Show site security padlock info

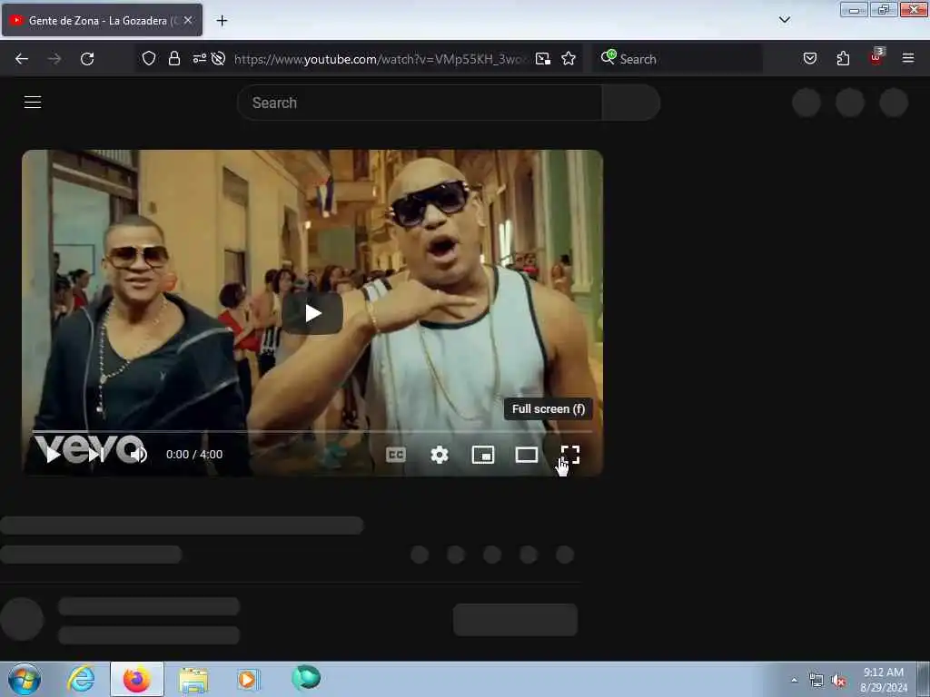173,58
